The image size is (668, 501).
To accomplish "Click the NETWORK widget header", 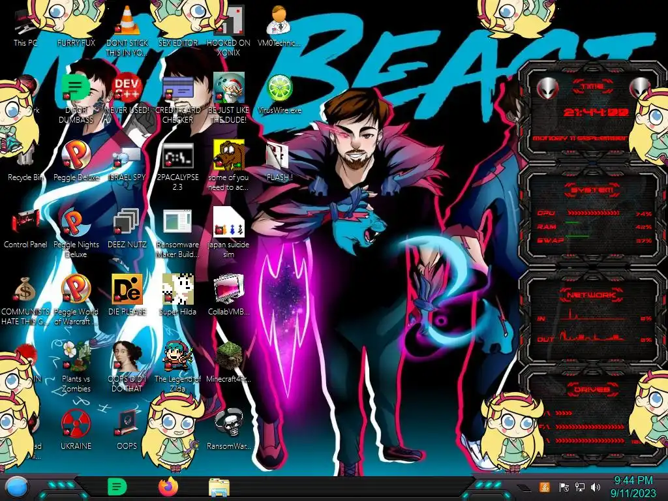I will [x=592, y=295].
